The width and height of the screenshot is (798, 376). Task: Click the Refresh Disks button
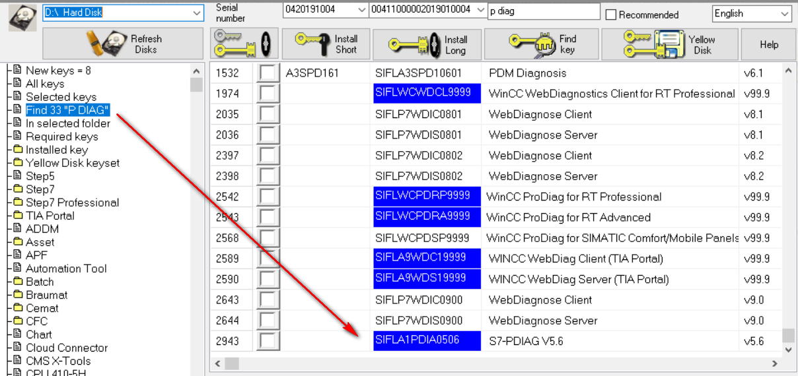coord(124,44)
